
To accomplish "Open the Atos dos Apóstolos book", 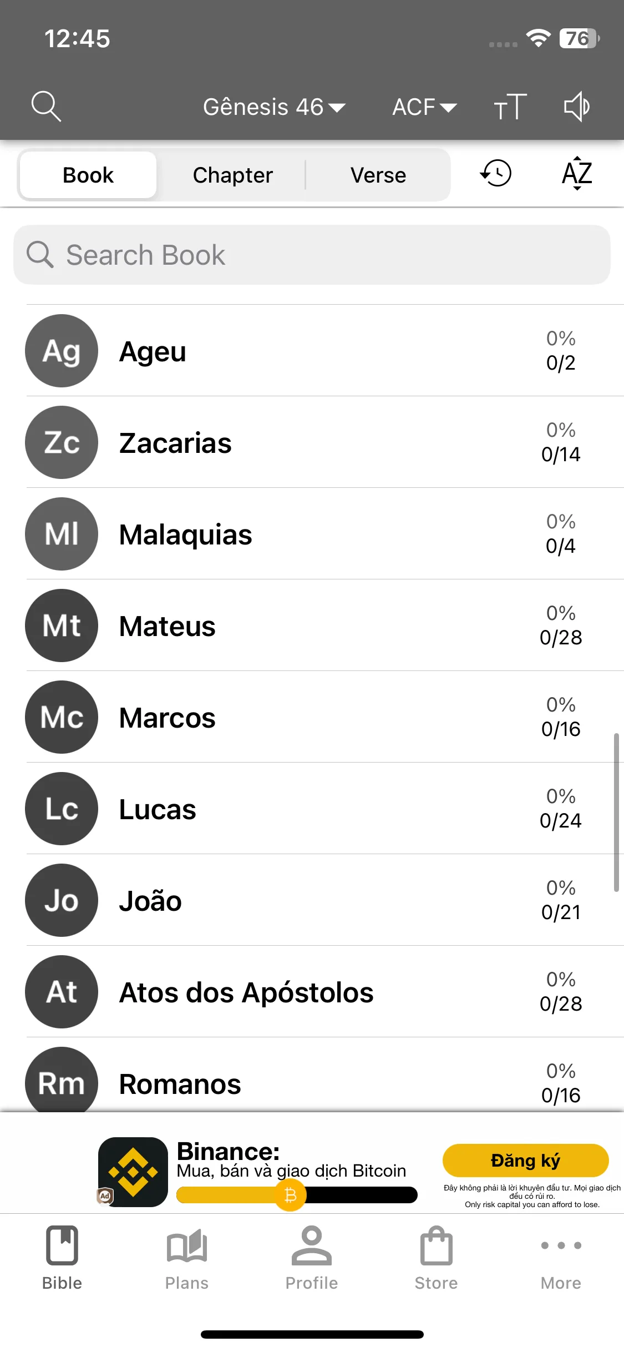I will (x=324, y=992).
